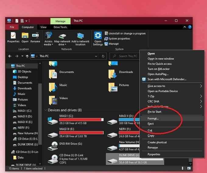207x173 pixels.
Task: Click the Open Settings gear icon
Action: coord(98,35)
